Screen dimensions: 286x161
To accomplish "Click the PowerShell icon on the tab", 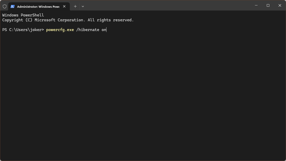I will tap(12, 6).
